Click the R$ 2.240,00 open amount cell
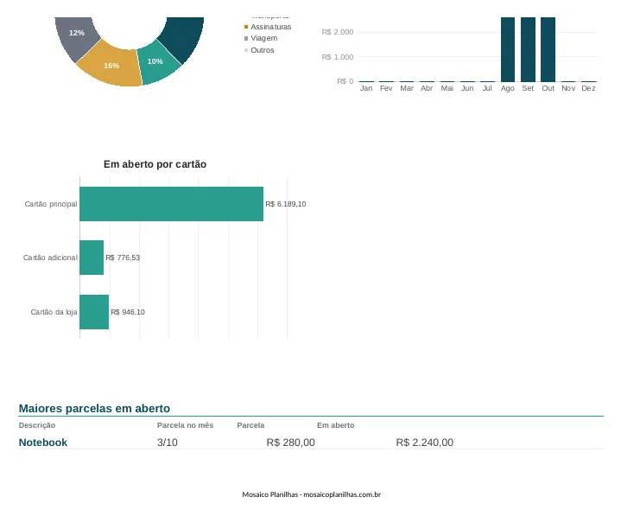The image size is (621, 516). point(425,443)
